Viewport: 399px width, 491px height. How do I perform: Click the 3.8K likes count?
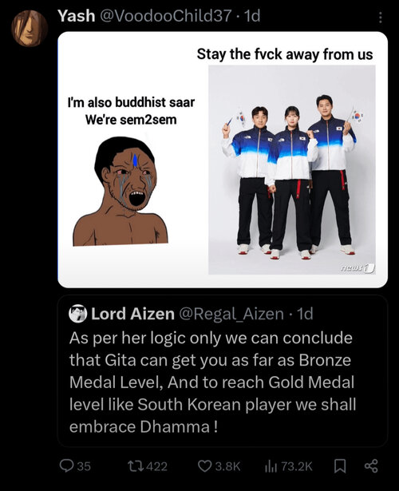(x=227, y=466)
